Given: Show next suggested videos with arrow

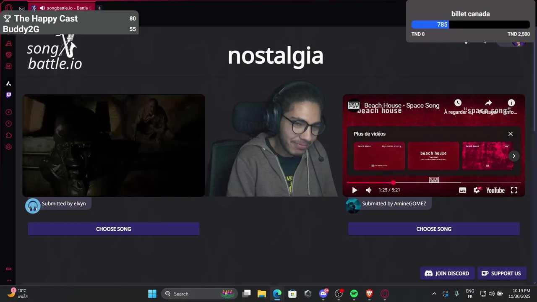Looking at the screenshot, I should [514, 156].
